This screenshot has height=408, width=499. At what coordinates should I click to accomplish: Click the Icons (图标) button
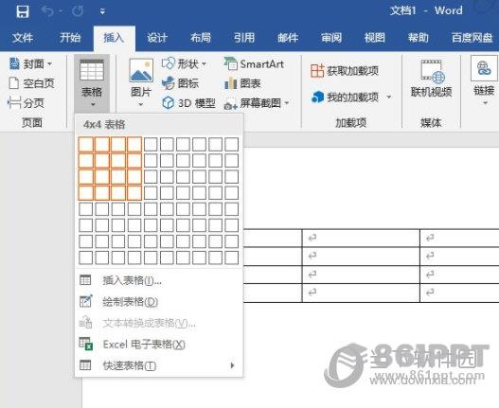(180, 83)
